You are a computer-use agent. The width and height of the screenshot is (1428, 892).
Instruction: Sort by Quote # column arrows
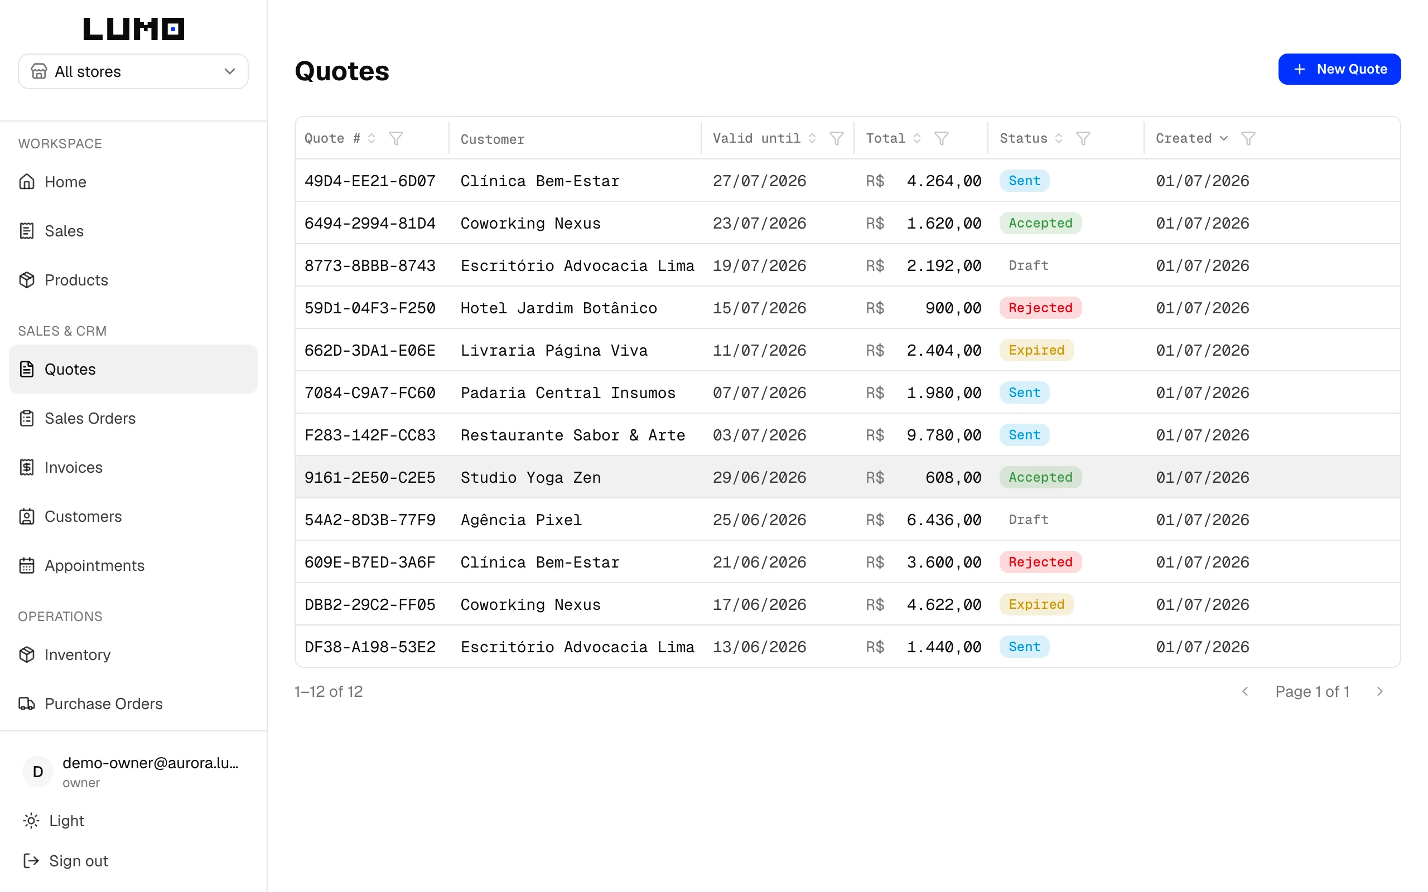372,138
